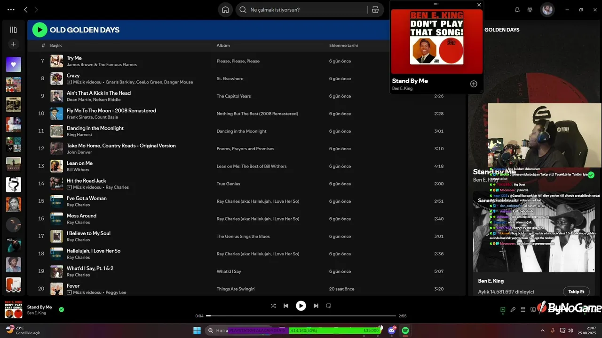Screen dimensions: 602x338
Task: Skip to the previous track
Action: coord(286,306)
